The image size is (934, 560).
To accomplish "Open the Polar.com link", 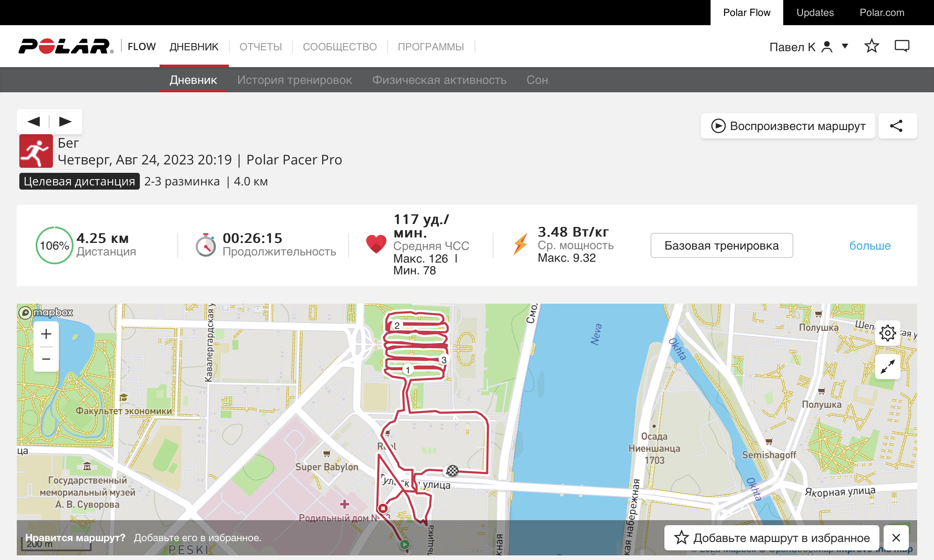I will pyautogui.click(x=882, y=13).
